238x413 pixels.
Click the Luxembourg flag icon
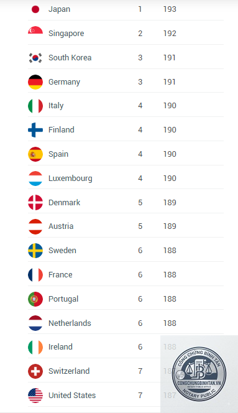pyautogui.click(x=35, y=179)
